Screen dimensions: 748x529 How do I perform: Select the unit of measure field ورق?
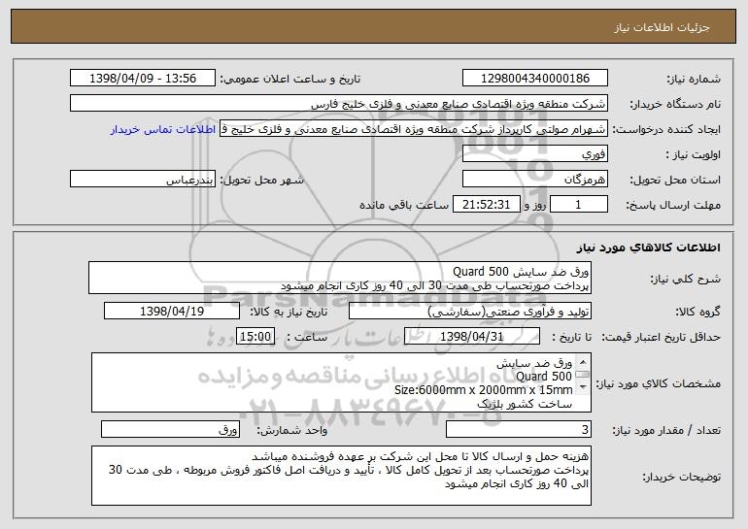pyautogui.click(x=170, y=429)
